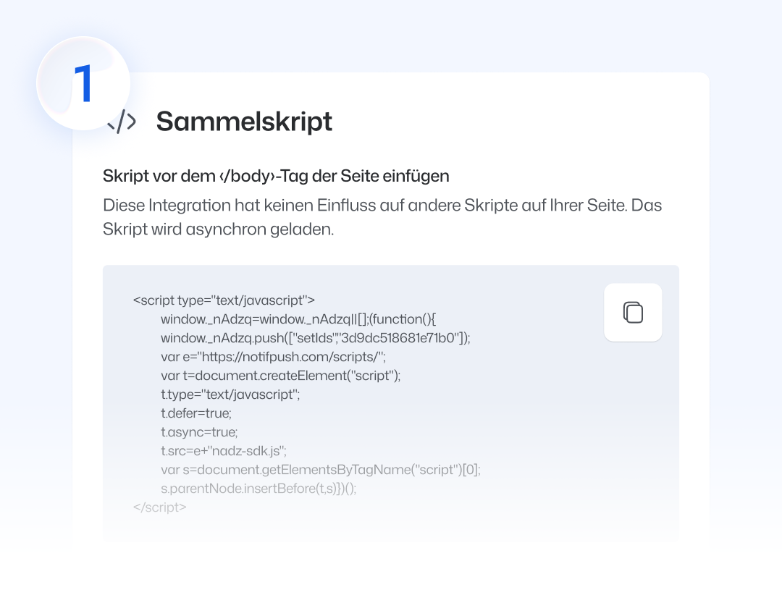This screenshot has width=782, height=608.
Task: Select the t.async=true statement
Action: point(199,432)
